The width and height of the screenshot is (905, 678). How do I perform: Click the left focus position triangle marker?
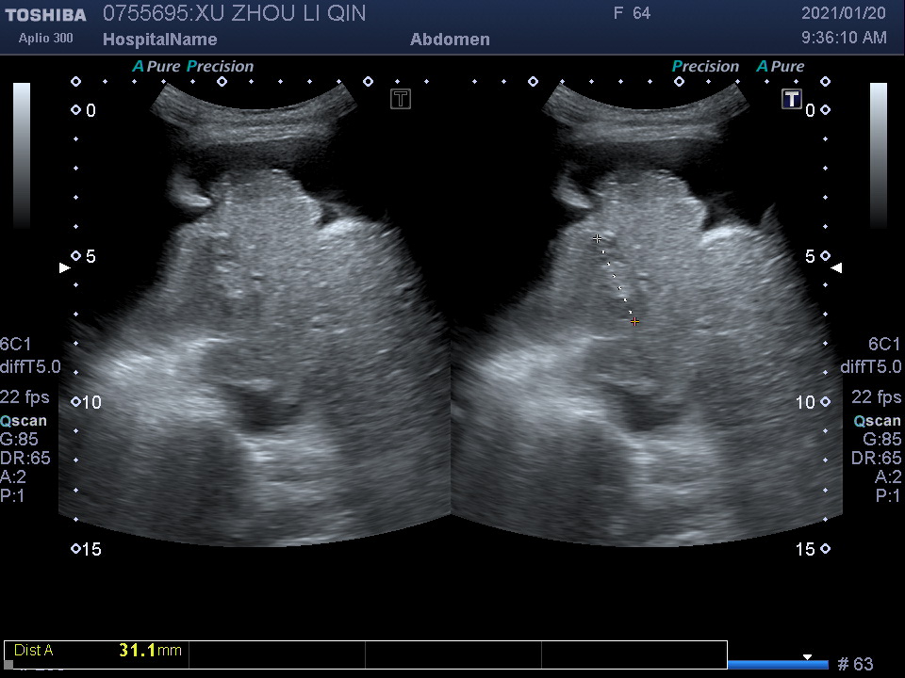[65, 267]
